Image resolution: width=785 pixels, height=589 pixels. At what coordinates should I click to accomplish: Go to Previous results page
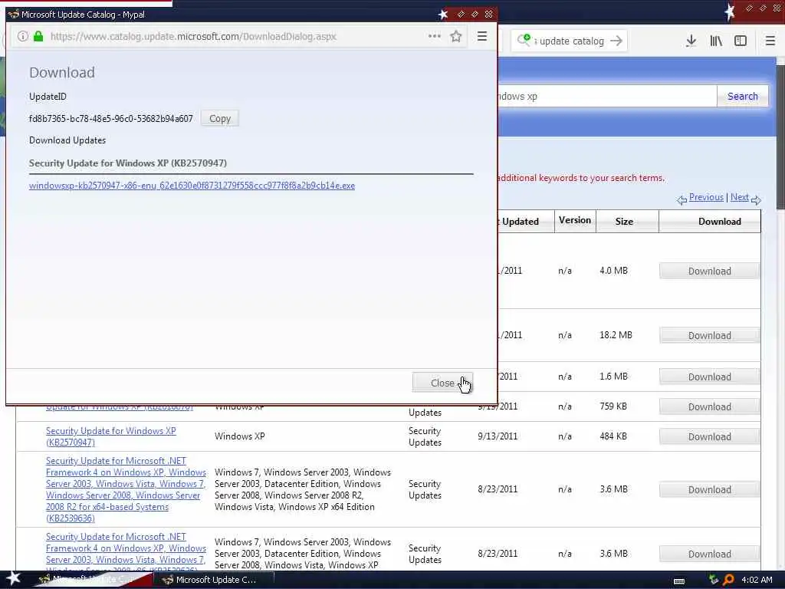point(706,197)
